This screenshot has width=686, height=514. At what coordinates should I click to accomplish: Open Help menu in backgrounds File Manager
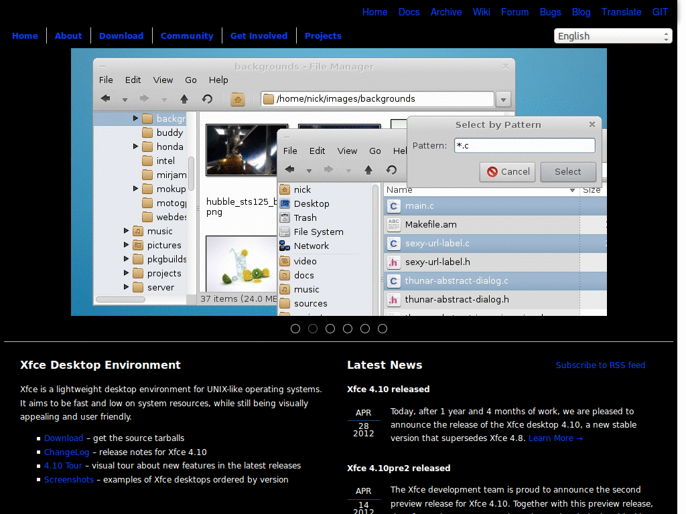[218, 80]
